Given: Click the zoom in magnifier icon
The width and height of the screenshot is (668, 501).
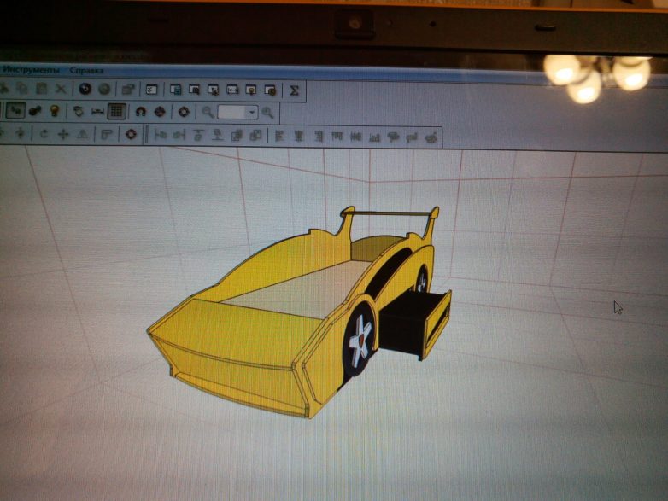Looking at the screenshot, I should pyautogui.click(x=268, y=112).
